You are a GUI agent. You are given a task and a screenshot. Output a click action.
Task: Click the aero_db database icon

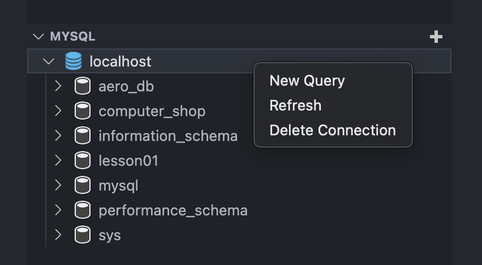83,86
